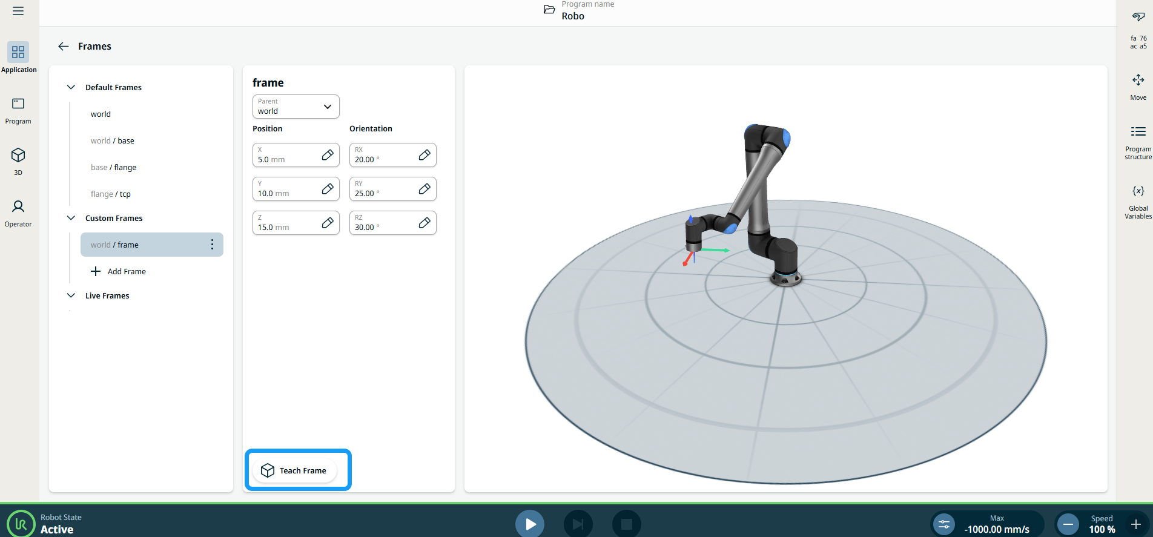1153x537 pixels.
Task: Open Global Variables panel
Action: click(1138, 201)
